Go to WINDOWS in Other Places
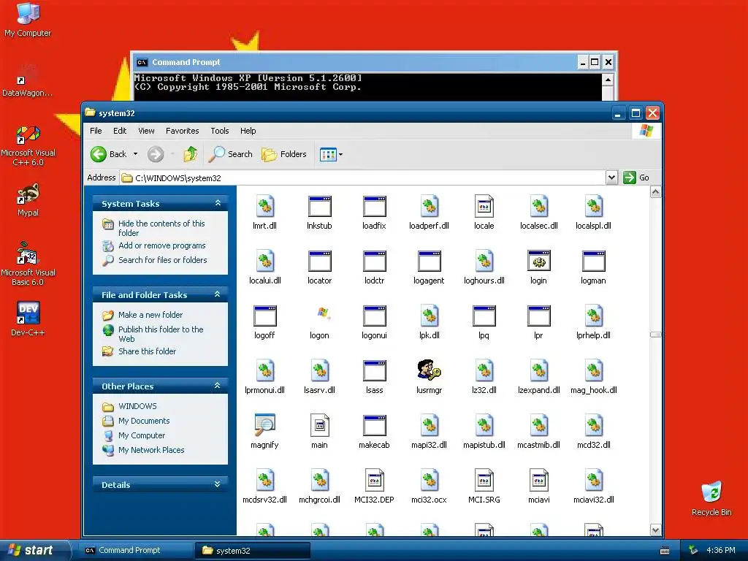Screen dimensions: 748x561 coord(137,406)
